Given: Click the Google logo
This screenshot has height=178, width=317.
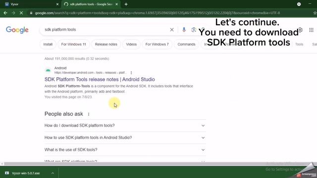Looking at the screenshot, I should pyautogui.click(x=17, y=30).
